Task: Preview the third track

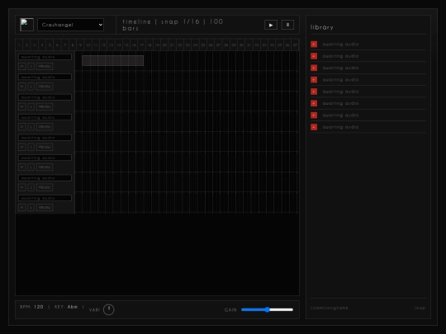Action: click(45, 106)
